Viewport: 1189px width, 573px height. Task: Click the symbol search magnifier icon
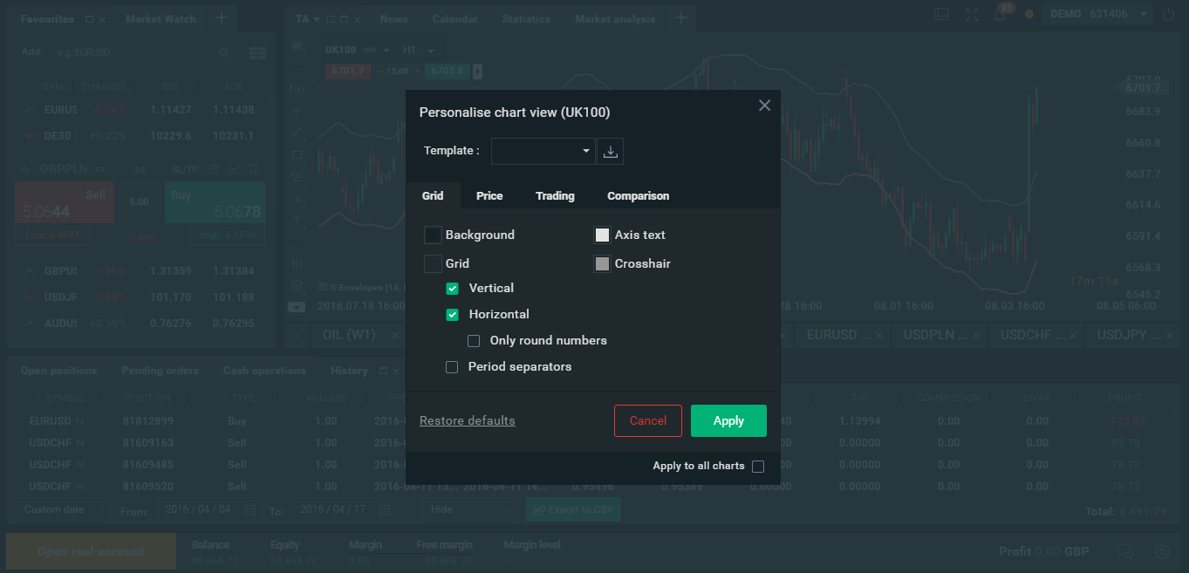224,53
